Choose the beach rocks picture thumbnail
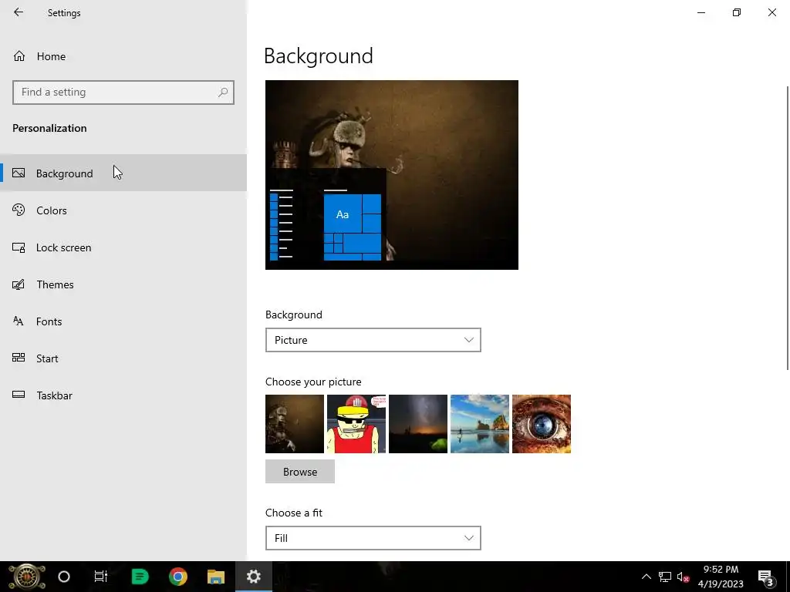790x592 pixels. tap(480, 424)
